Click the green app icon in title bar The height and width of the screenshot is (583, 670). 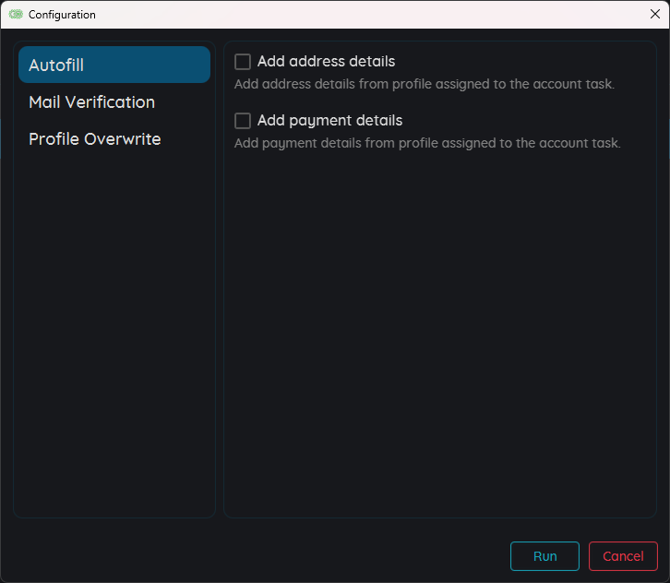tap(16, 15)
